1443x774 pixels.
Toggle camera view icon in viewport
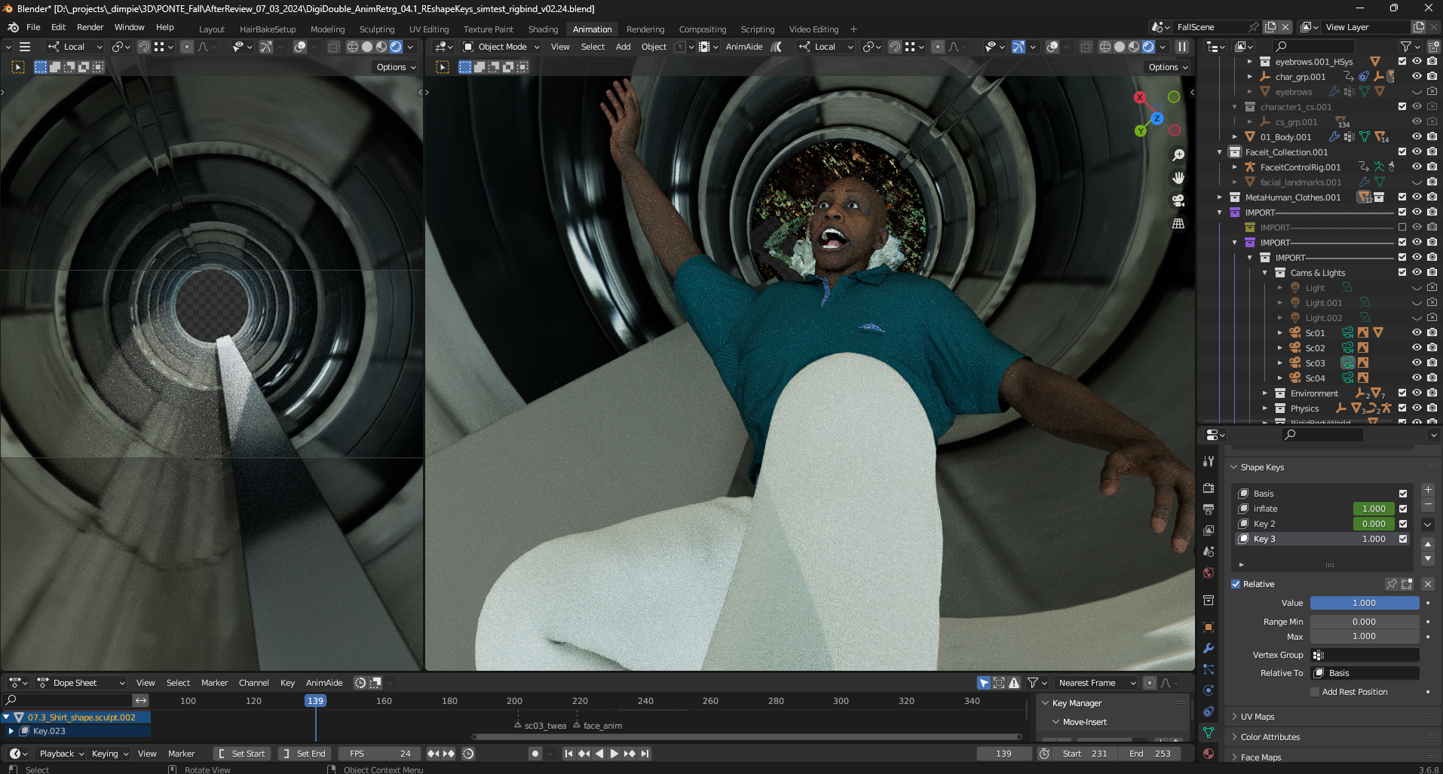1178,200
